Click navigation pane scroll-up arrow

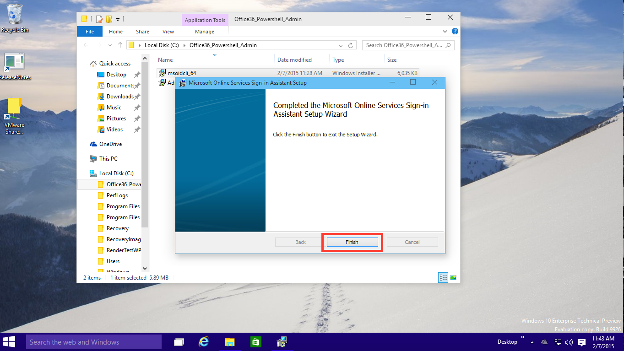tap(145, 59)
